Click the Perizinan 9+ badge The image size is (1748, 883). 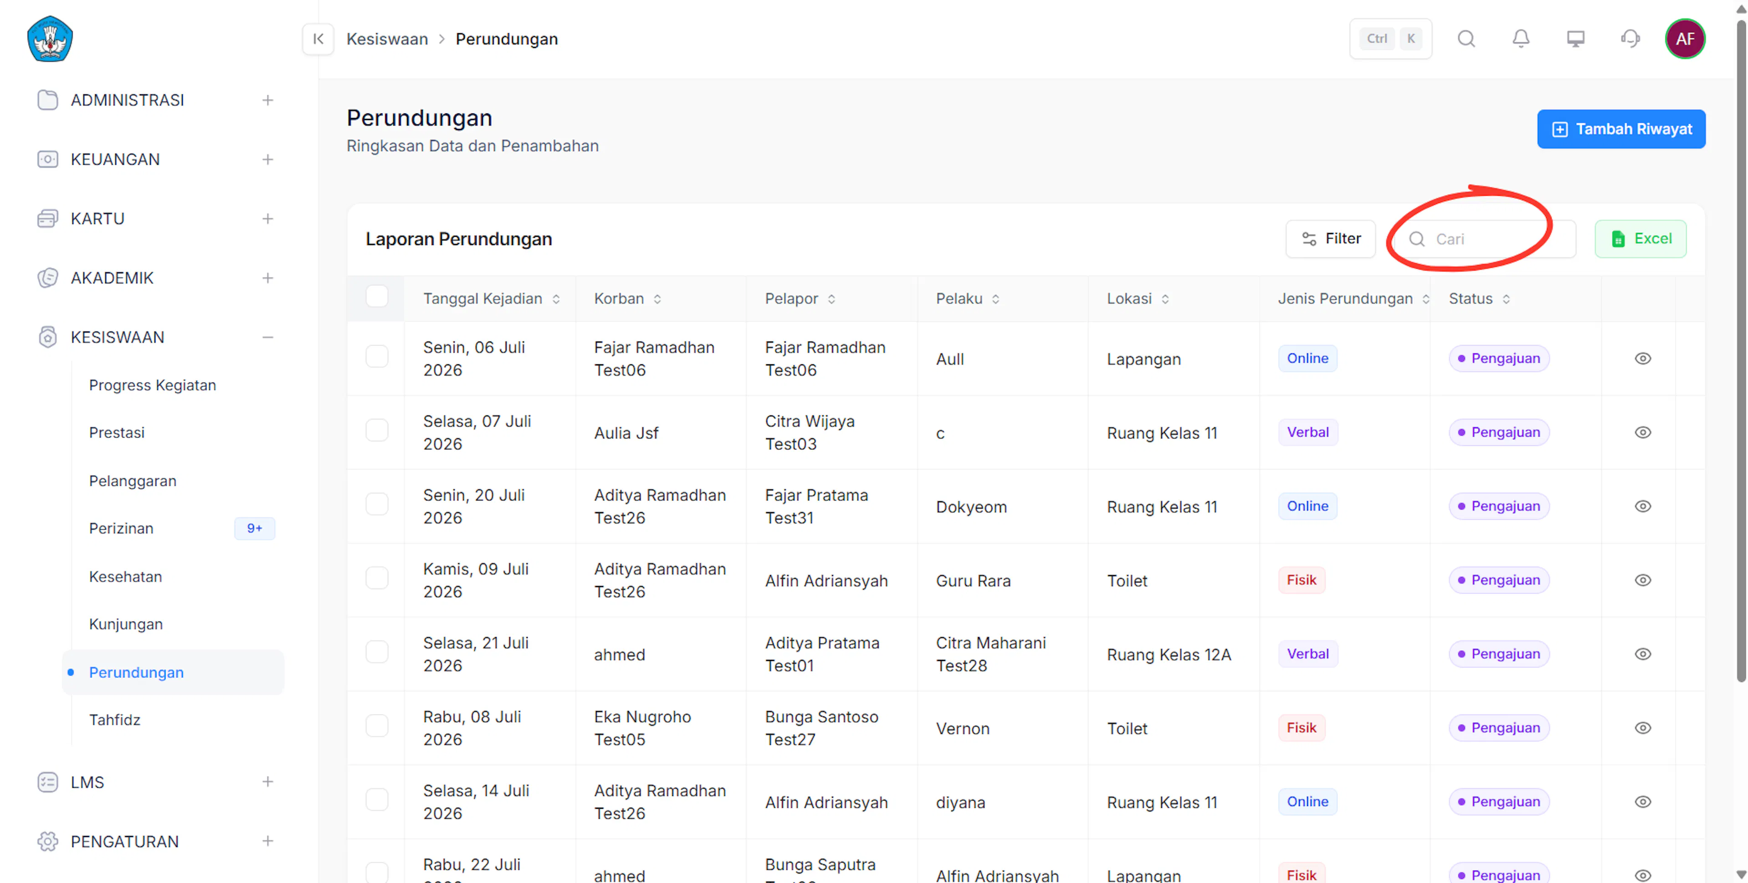click(254, 528)
